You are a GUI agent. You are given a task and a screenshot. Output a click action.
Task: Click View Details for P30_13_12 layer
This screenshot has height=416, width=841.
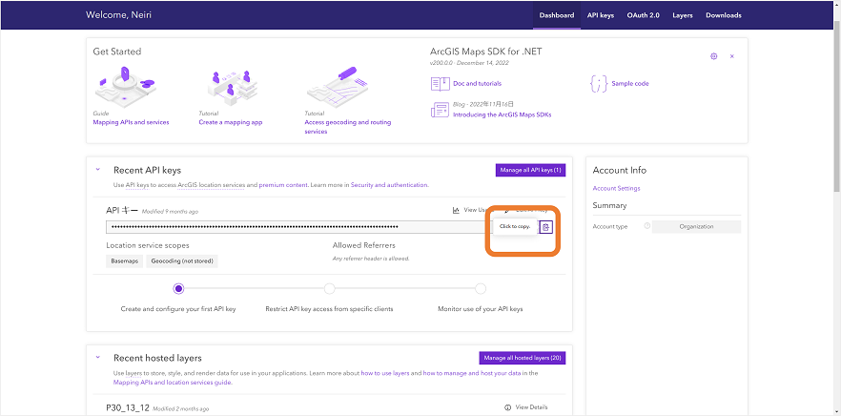point(526,407)
